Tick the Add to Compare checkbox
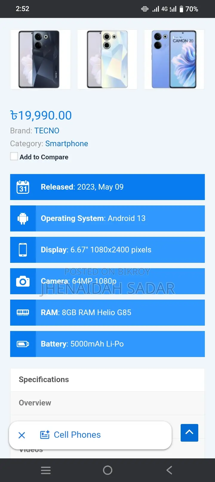The width and height of the screenshot is (215, 482). pos(14,156)
